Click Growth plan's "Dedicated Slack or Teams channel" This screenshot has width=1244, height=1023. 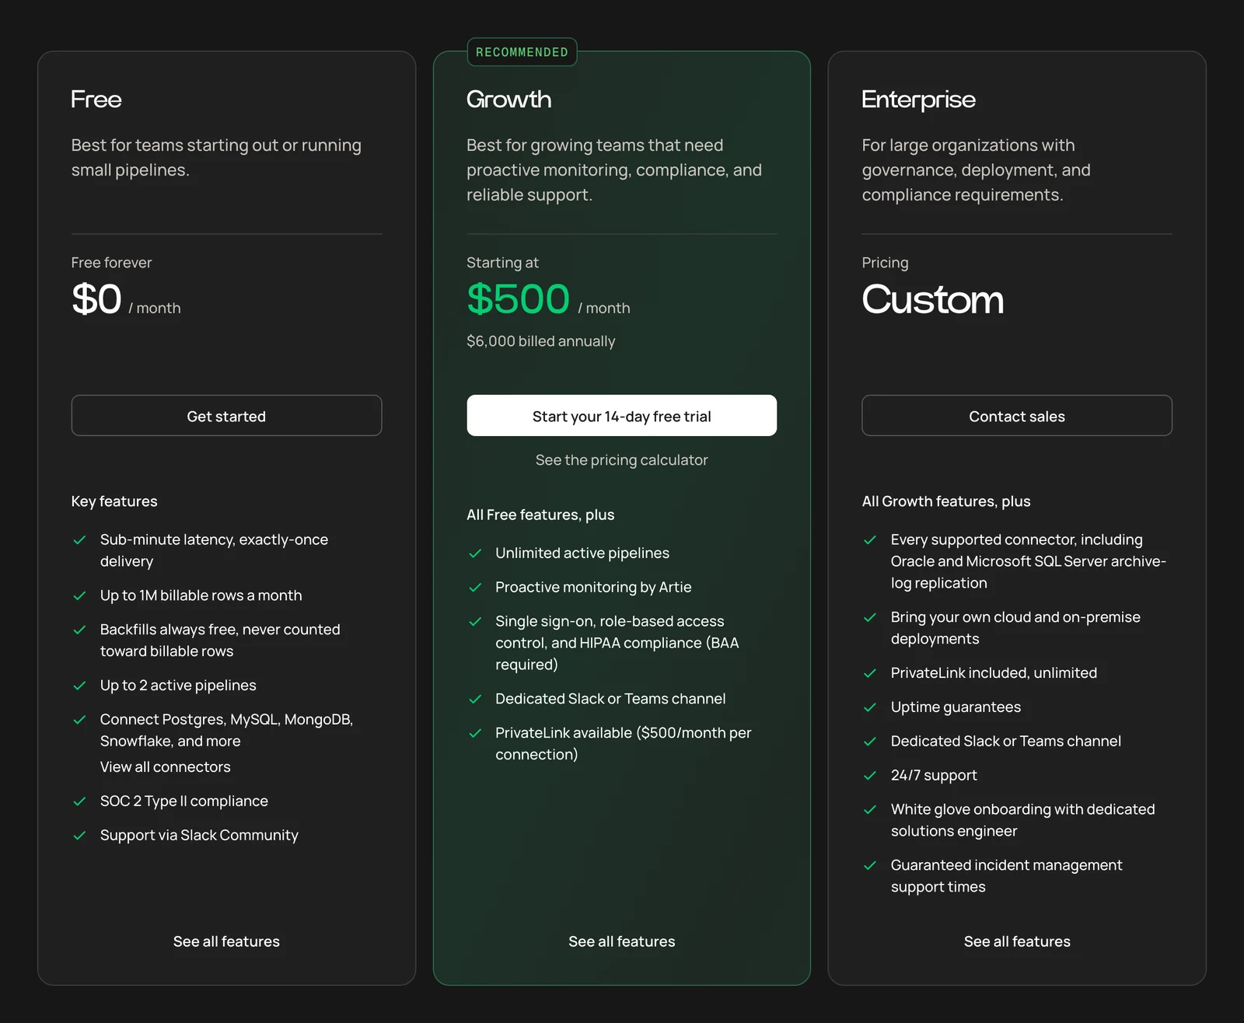tap(610, 699)
